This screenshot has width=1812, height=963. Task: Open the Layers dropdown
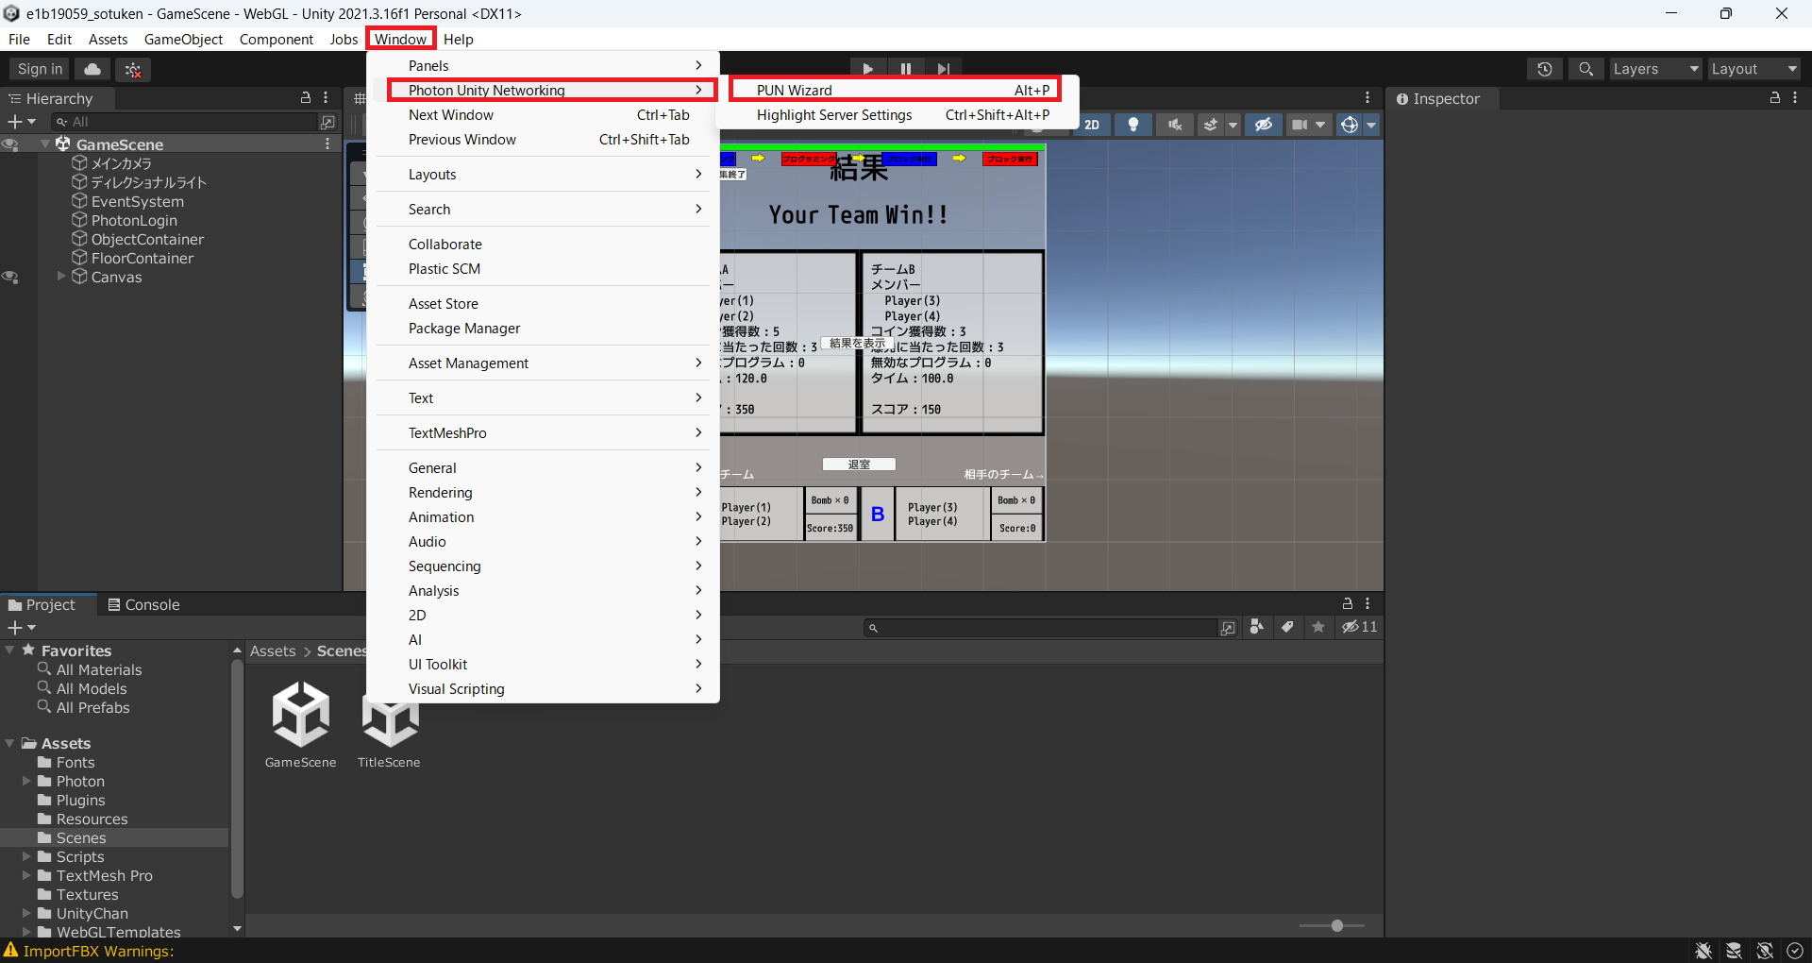tap(1655, 69)
